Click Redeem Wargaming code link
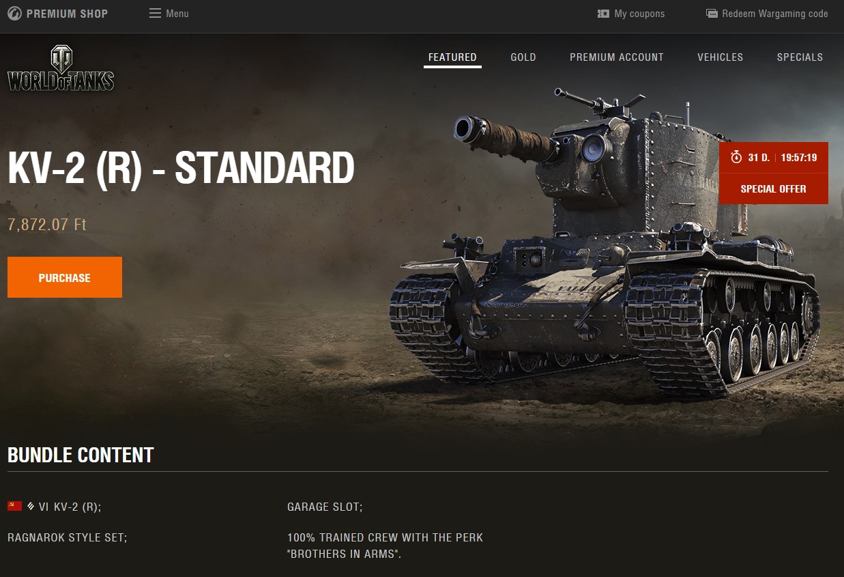Viewport: 844px width, 577px height. tap(775, 14)
